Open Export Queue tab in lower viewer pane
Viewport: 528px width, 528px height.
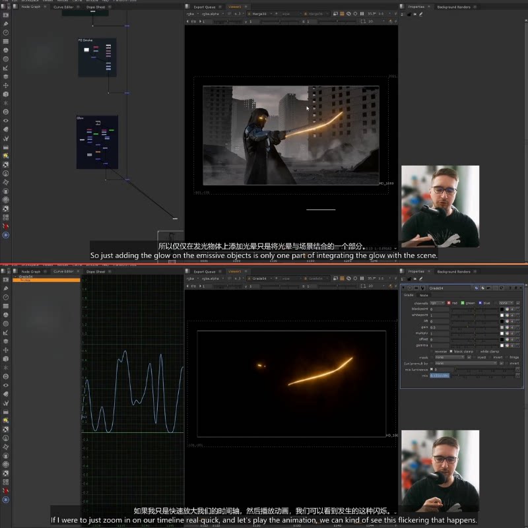click(x=205, y=271)
